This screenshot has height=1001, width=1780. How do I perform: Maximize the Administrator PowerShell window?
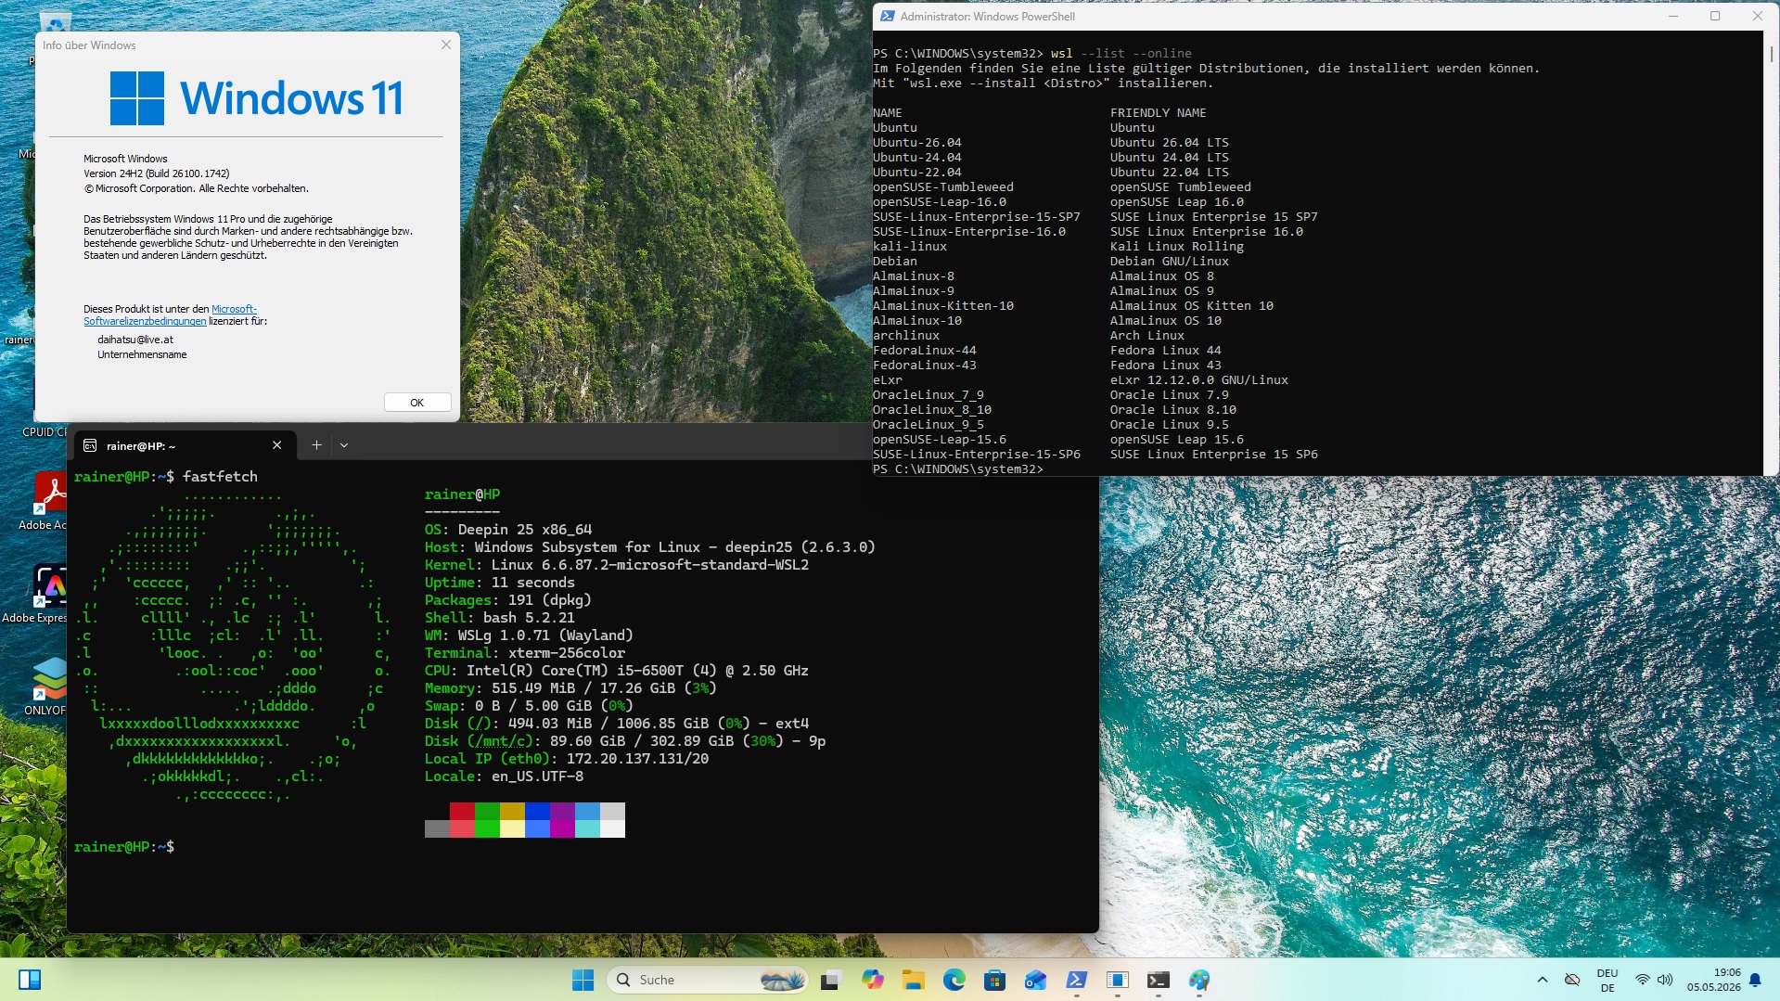(1715, 16)
